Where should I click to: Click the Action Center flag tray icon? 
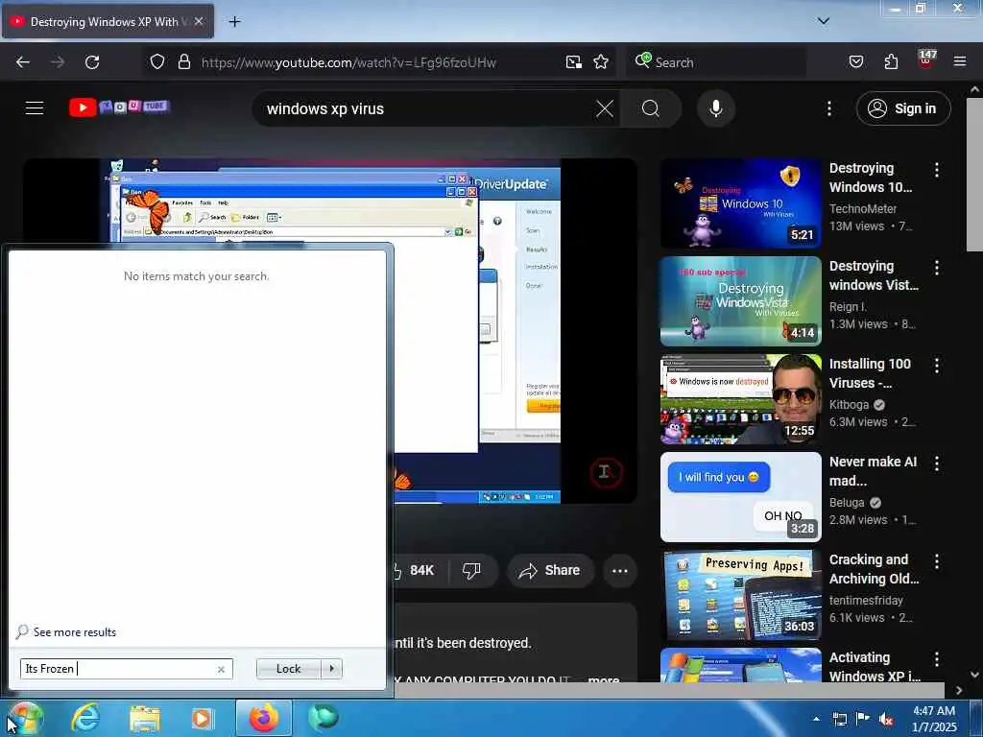pyautogui.click(x=863, y=719)
